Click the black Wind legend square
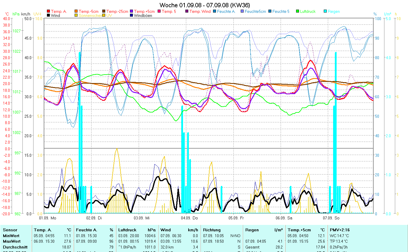Image resolution: width=408 pixels, height=252 pixels. (48, 15)
